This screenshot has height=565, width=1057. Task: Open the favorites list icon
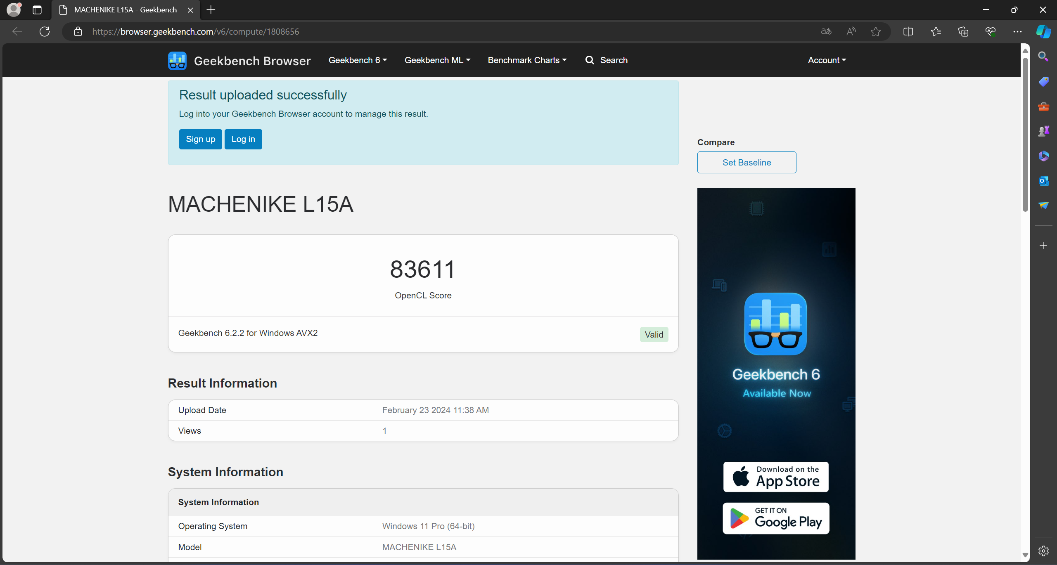936,31
